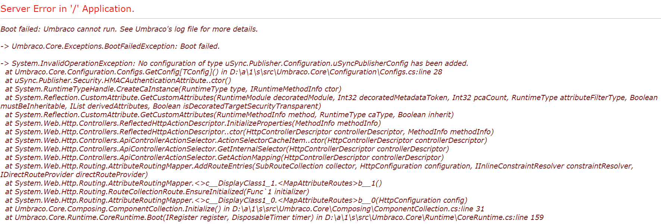This screenshot has width=661, height=224.
Task: Click the RouteCollectionRoute.EnsureInitialized line
Action: point(157,192)
